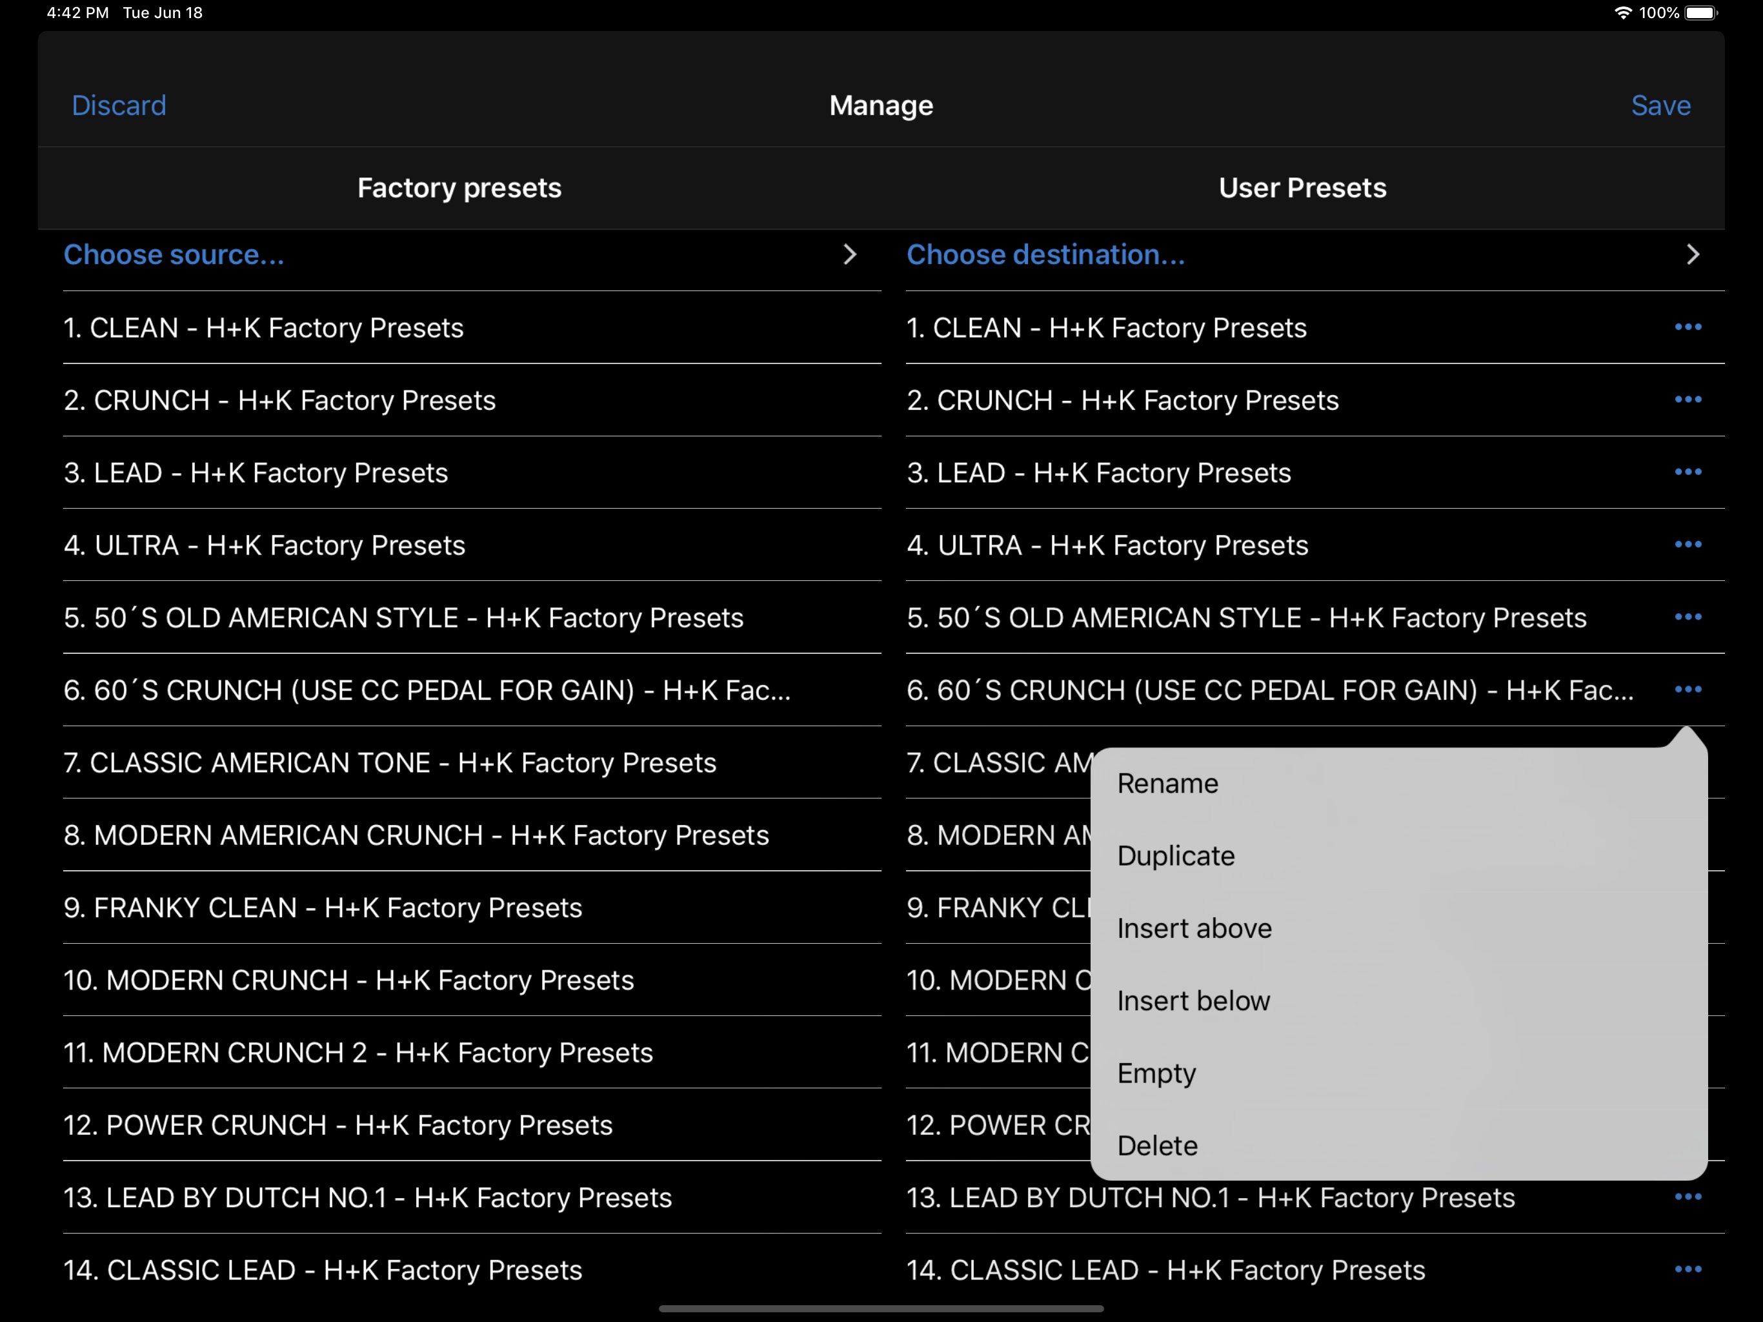Screen dimensions: 1763x1322
Task: Select factory preset 10. MODERN CRUNCH
Action: click(472, 981)
